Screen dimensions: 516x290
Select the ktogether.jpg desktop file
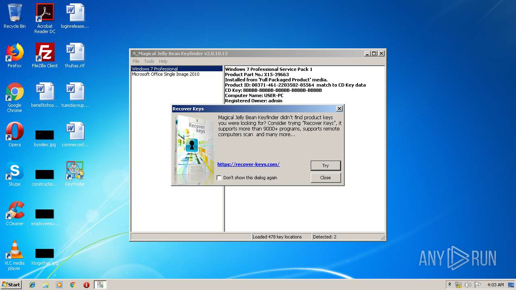[45, 257]
